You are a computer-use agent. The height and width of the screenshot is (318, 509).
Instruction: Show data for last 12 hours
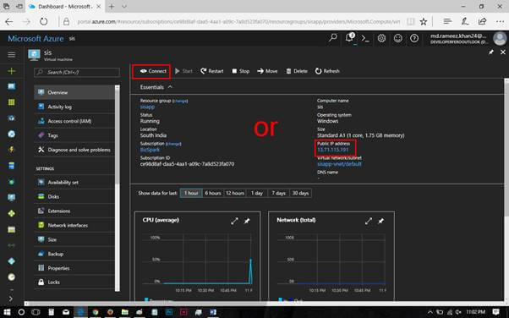(235, 194)
